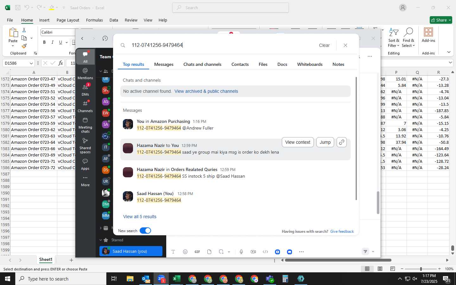Viewport: 456px width, 285px height.
Task: Click the chat back navigation arrow
Action: tap(82, 38)
